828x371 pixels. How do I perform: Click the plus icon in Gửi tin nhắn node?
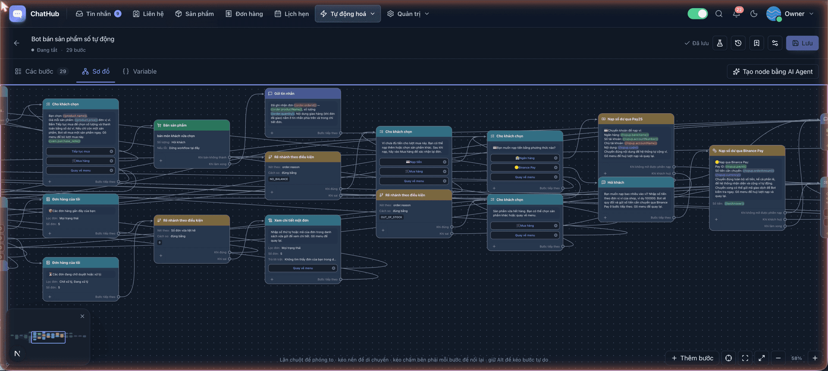click(x=272, y=133)
